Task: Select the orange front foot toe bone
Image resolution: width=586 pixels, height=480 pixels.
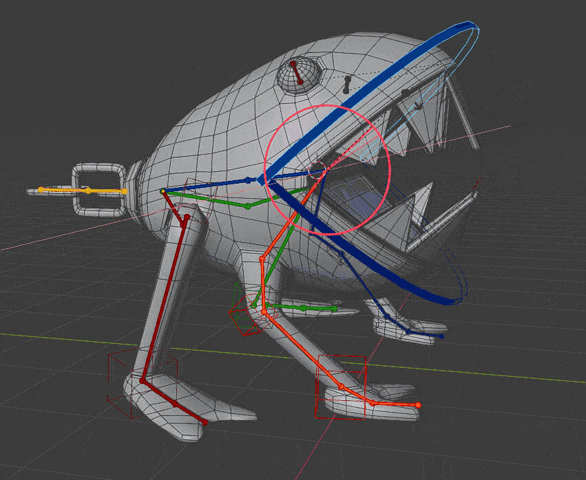Action: coord(395,404)
